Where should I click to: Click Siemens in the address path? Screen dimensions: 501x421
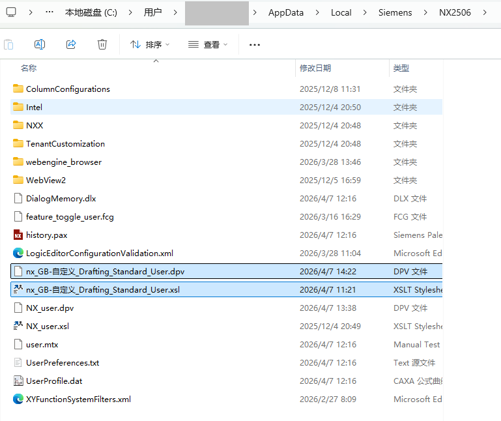[x=395, y=12]
